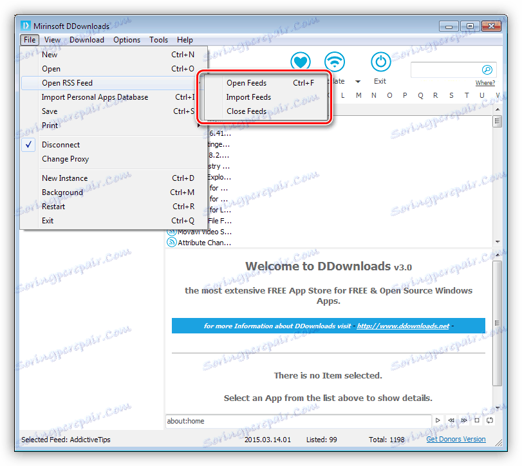Filter apps by letter O
The width and height of the screenshot is (522, 466).
pos(389,95)
